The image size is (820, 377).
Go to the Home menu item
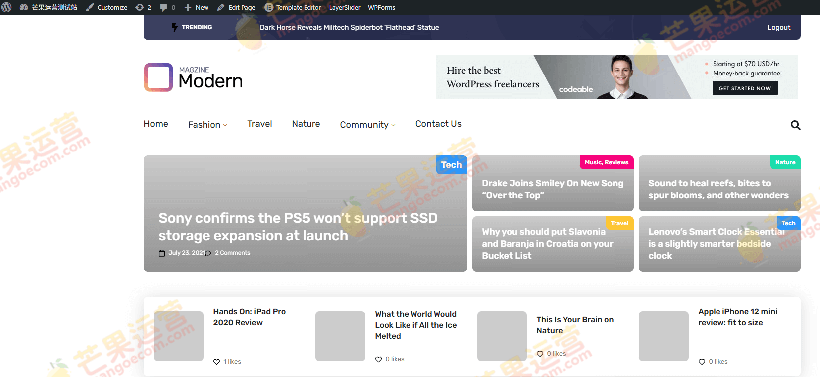click(x=156, y=124)
